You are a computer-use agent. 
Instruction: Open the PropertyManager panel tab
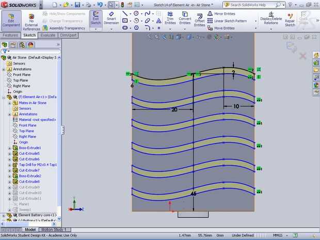tap(13, 45)
